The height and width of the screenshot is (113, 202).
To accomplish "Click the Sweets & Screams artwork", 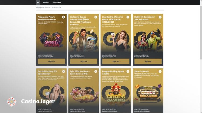I will coord(51,40).
